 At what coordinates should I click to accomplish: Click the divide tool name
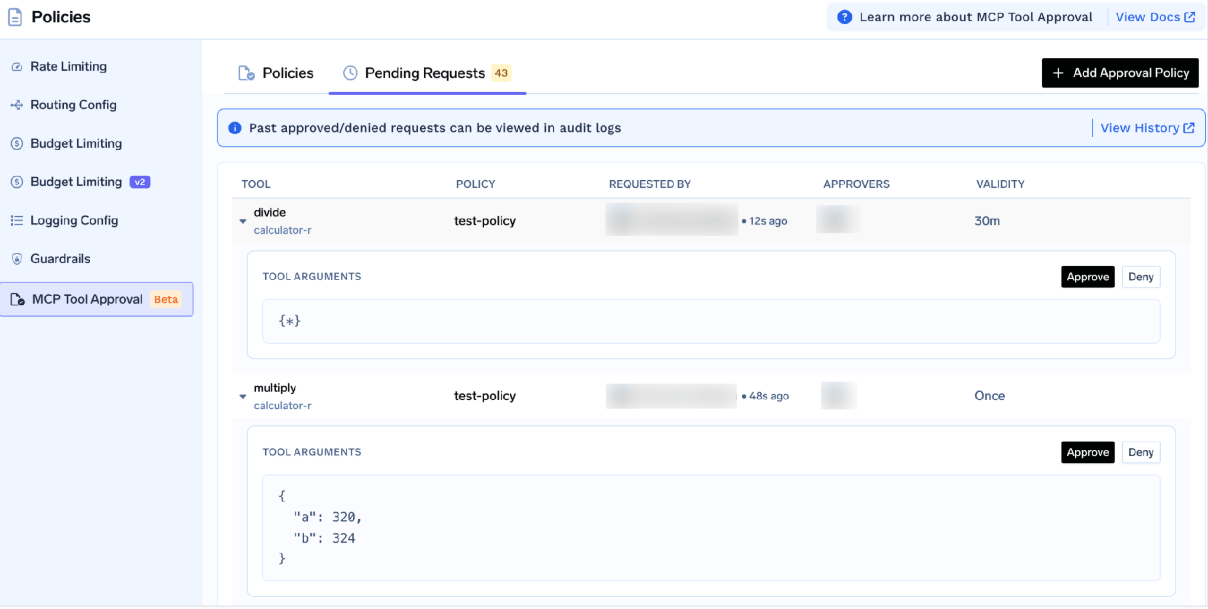pos(269,213)
